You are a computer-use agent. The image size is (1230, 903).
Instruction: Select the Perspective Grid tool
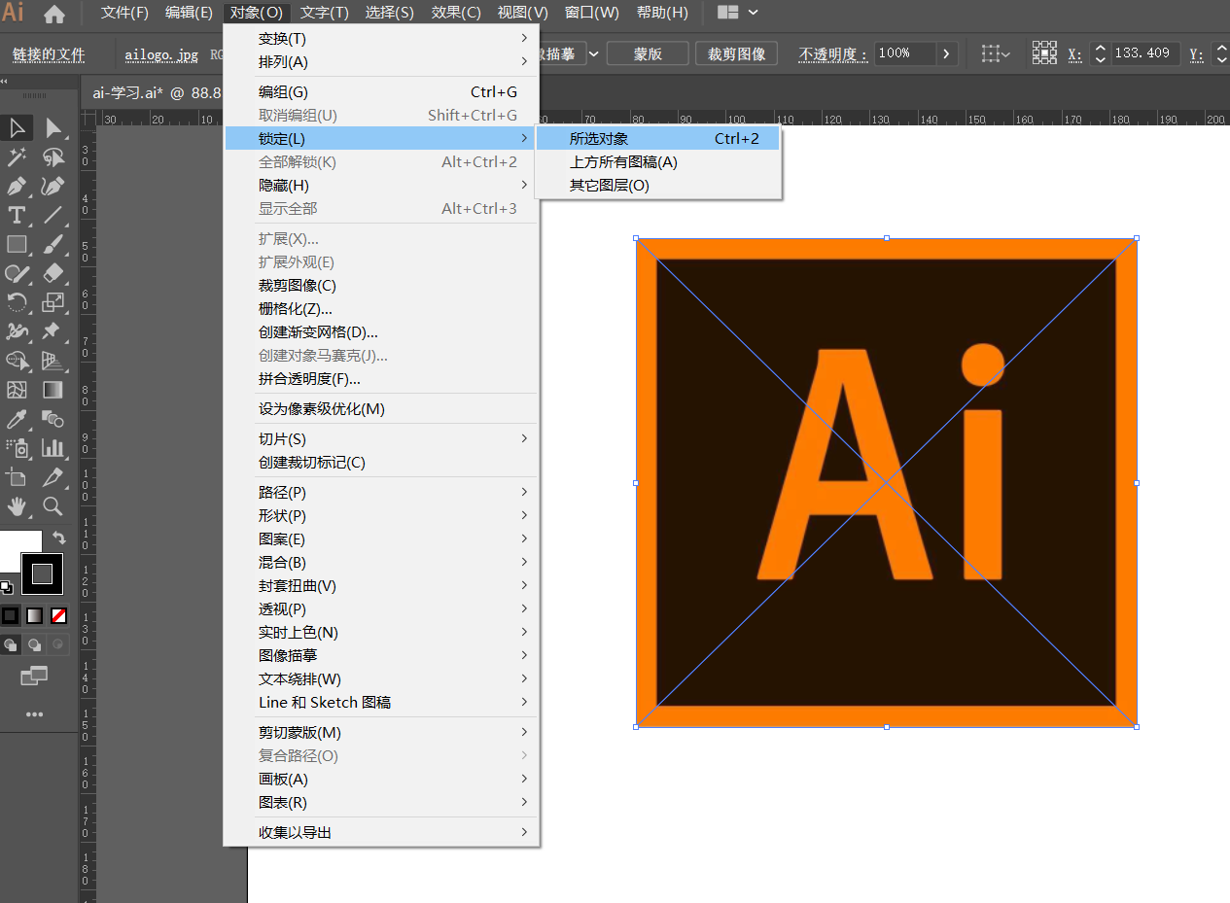[53, 361]
